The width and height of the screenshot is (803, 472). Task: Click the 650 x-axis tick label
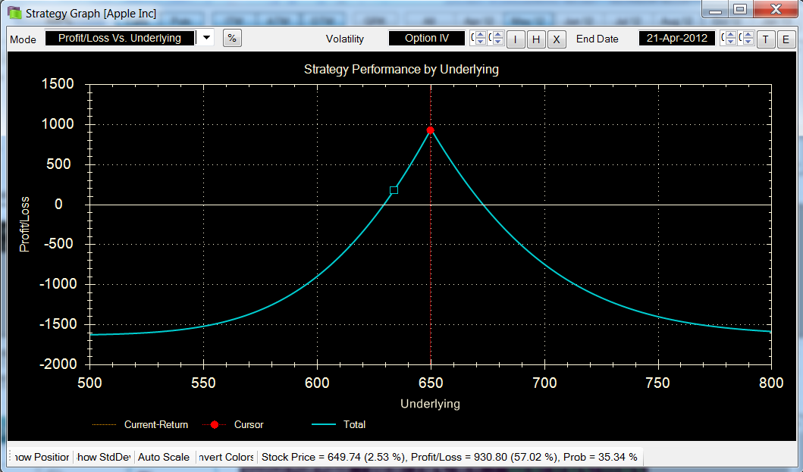(x=431, y=383)
